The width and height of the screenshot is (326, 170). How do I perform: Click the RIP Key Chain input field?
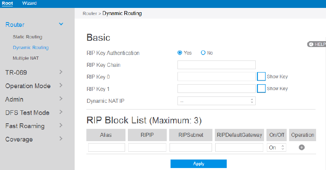pyautogui.click(x=216, y=65)
